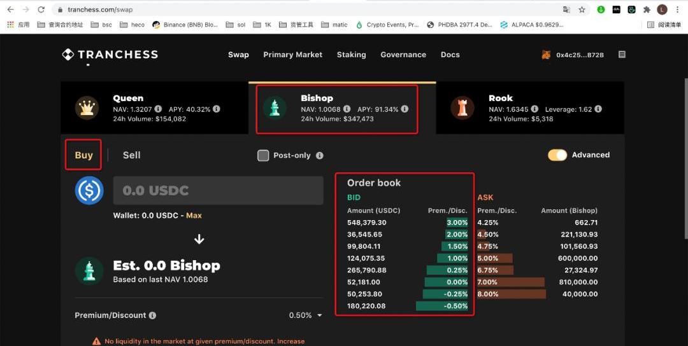This screenshot has height=346, width=688.
Task: Click the Post-only info icon
Action: point(320,155)
